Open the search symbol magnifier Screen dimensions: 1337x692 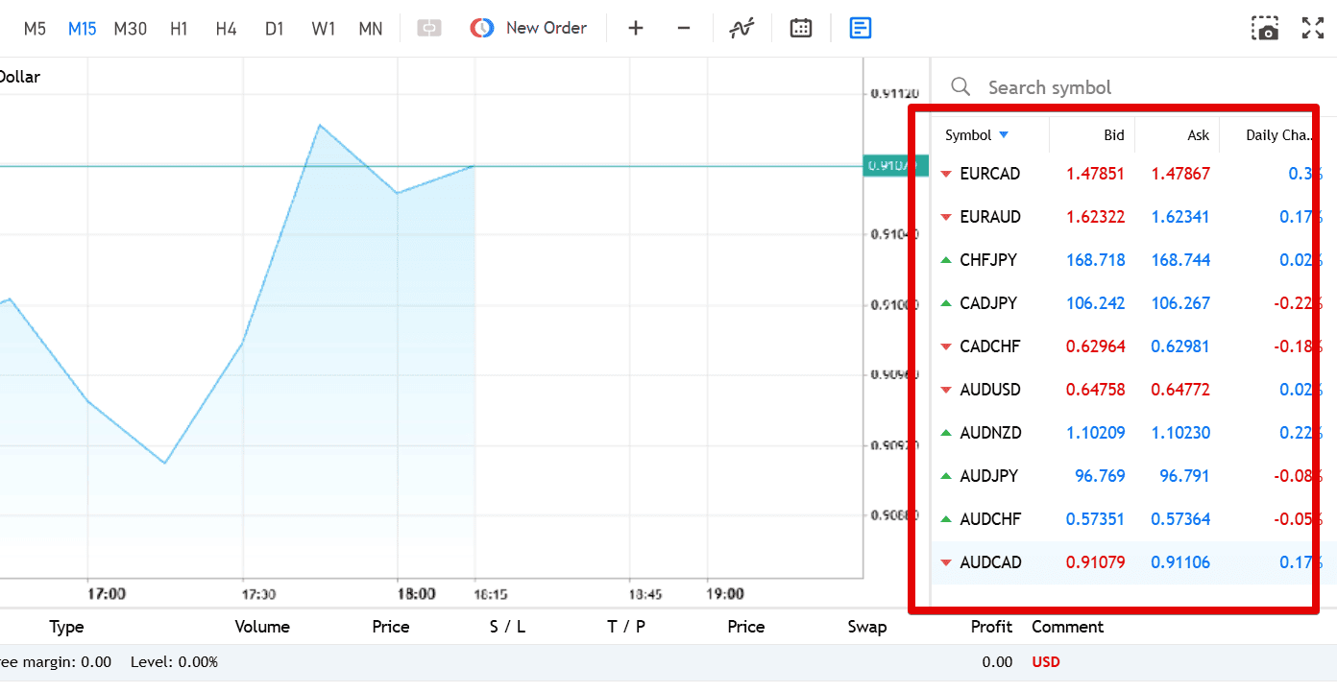[x=960, y=86]
